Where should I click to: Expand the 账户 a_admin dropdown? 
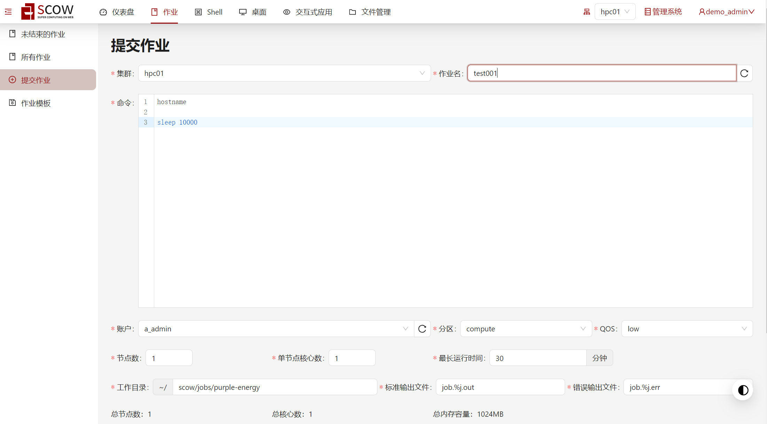(276, 329)
